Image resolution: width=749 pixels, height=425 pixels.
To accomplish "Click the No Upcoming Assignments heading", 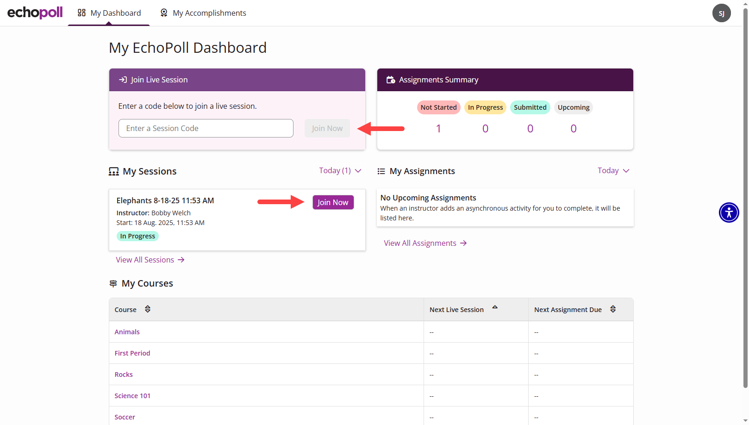I will click(428, 198).
